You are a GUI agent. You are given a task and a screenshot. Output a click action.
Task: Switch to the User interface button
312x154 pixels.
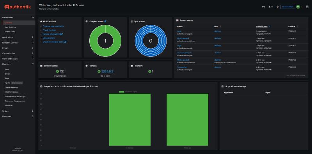tap(288, 7)
